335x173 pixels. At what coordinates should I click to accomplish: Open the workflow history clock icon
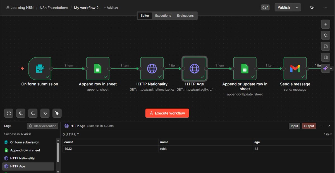click(312, 8)
